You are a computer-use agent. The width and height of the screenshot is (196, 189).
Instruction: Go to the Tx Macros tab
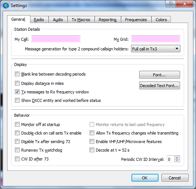pos(81,20)
